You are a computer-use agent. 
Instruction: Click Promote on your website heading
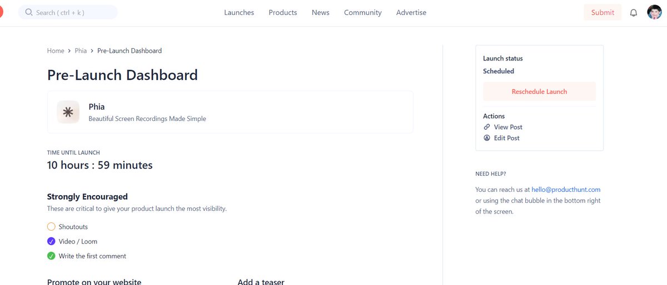(x=94, y=282)
